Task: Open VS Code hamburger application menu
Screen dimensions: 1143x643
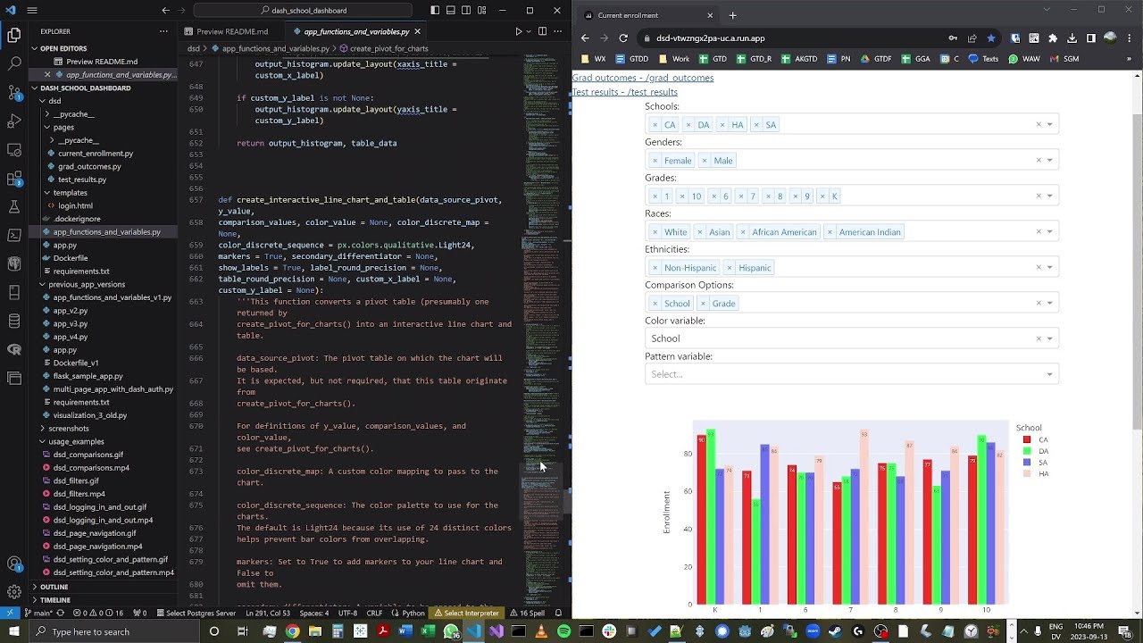Action: (x=32, y=11)
